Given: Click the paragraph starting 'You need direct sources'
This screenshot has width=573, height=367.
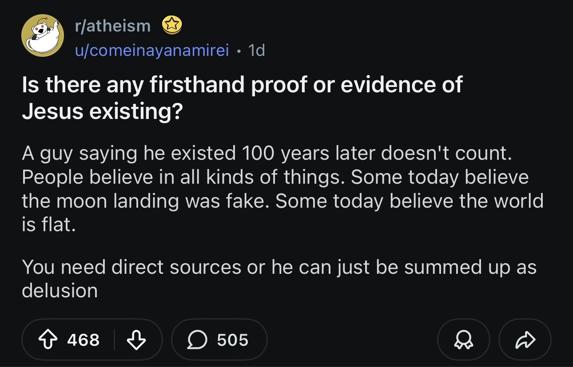Looking at the screenshot, I should pyautogui.click(x=279, y=267).
